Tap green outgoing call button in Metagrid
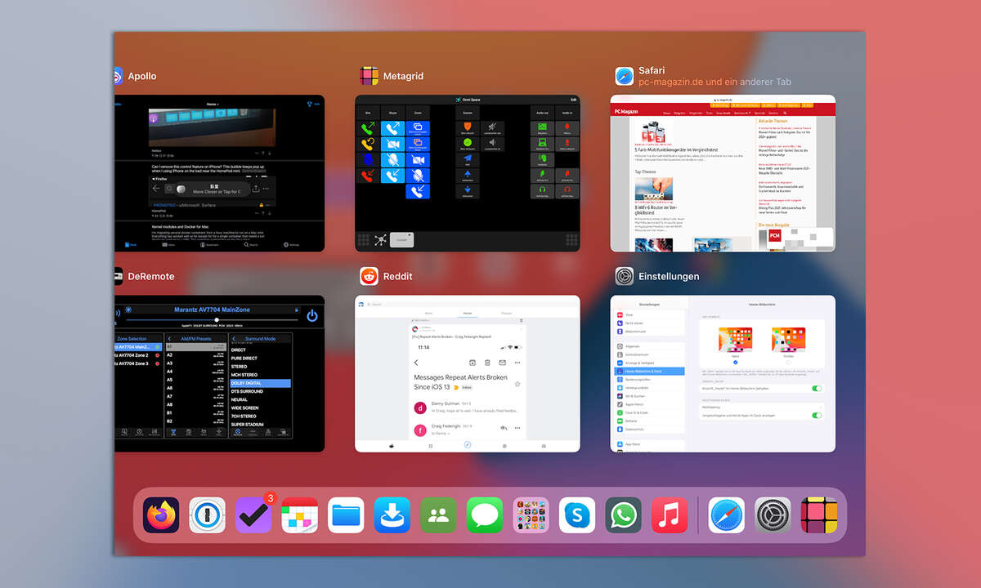981x588 pixels. (x=369, y=128)
